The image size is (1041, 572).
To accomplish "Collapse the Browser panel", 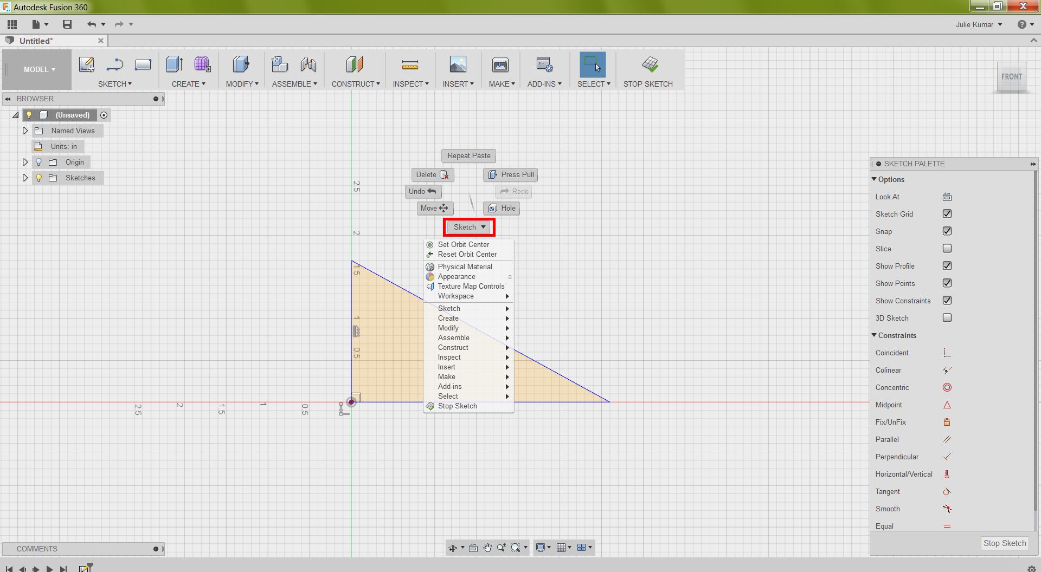I will coord(7,99).
